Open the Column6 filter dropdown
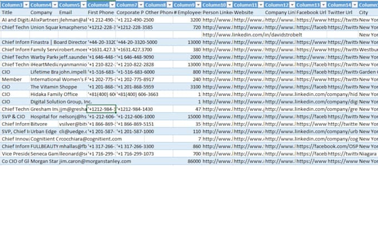The height and width of the screenshot is (227, 378). click(112, 5)
